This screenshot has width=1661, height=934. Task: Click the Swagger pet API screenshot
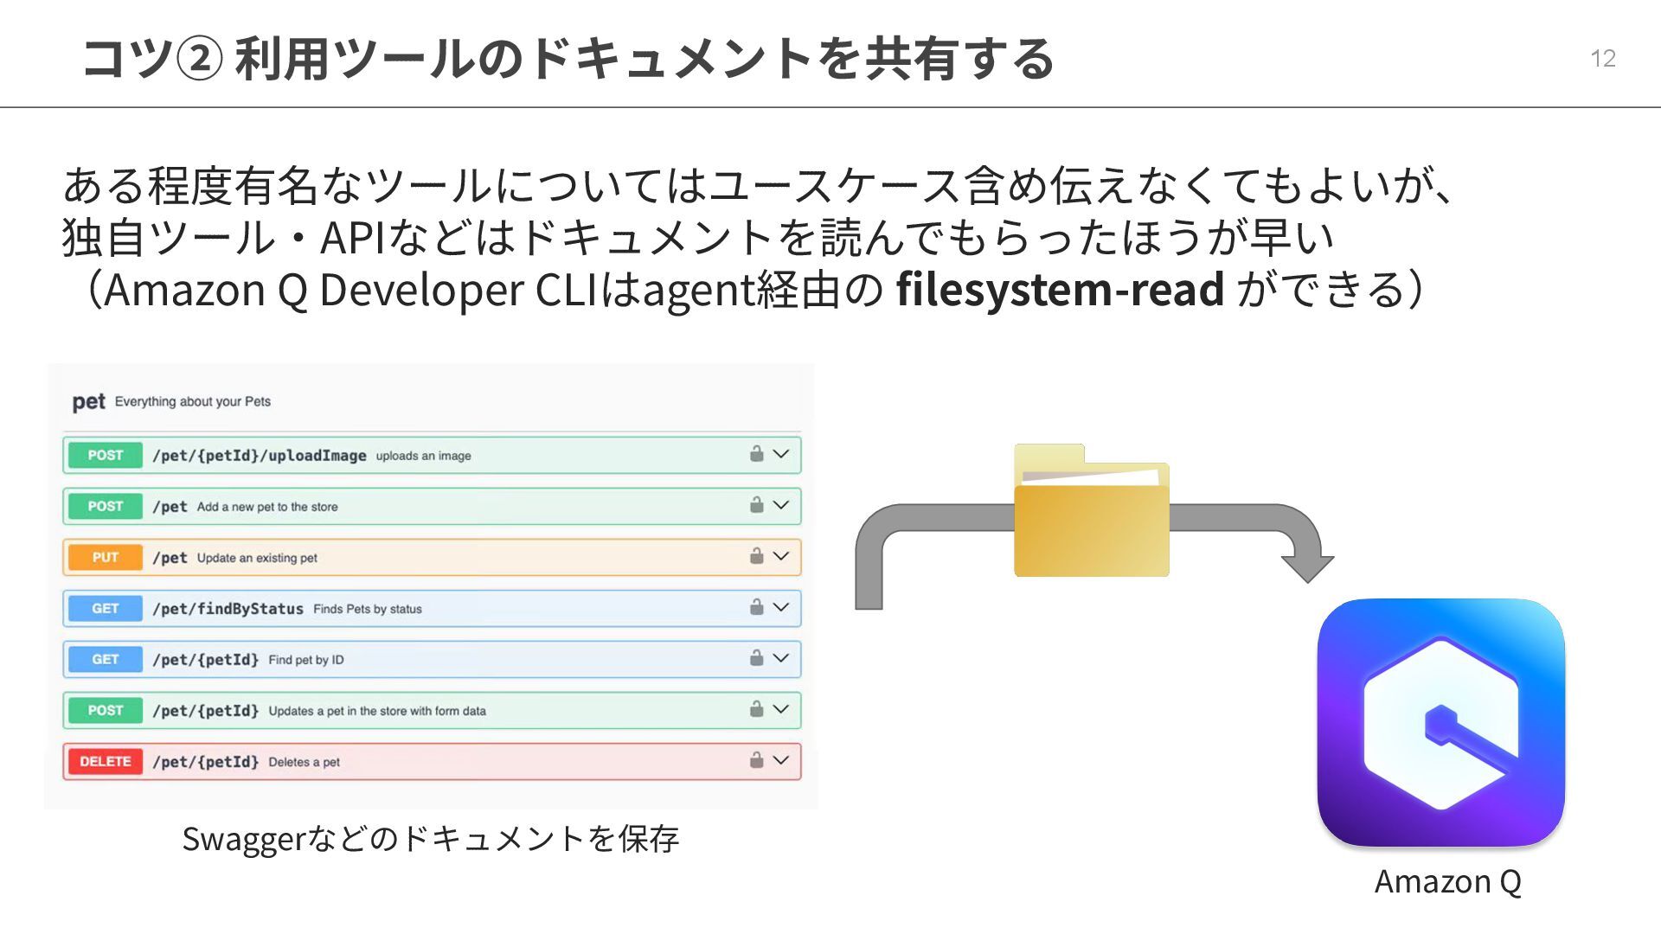tap(431, 586)
